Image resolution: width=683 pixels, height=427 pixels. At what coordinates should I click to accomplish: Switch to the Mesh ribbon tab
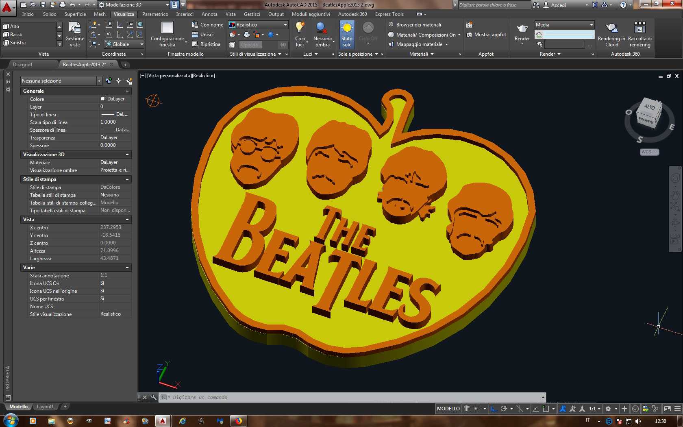coord(100,14)
